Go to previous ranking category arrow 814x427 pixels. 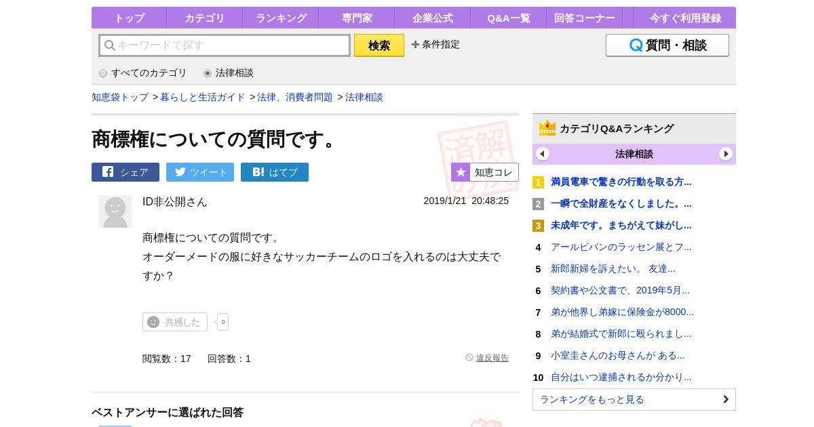coord(543,154)
